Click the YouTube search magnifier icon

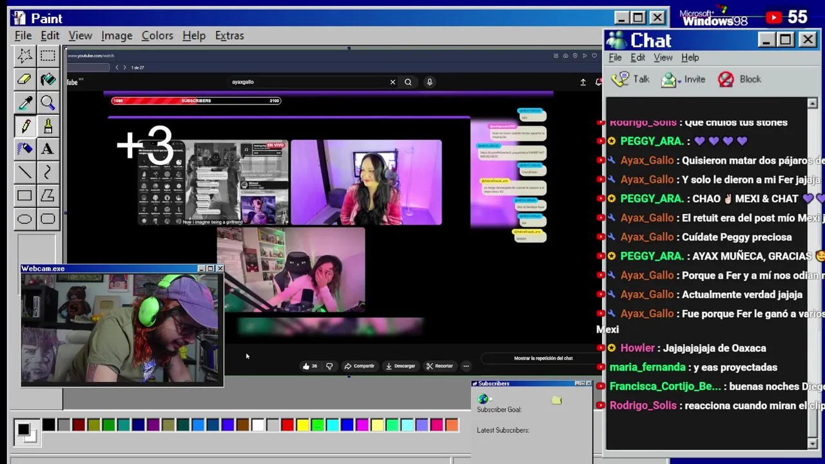408,82
